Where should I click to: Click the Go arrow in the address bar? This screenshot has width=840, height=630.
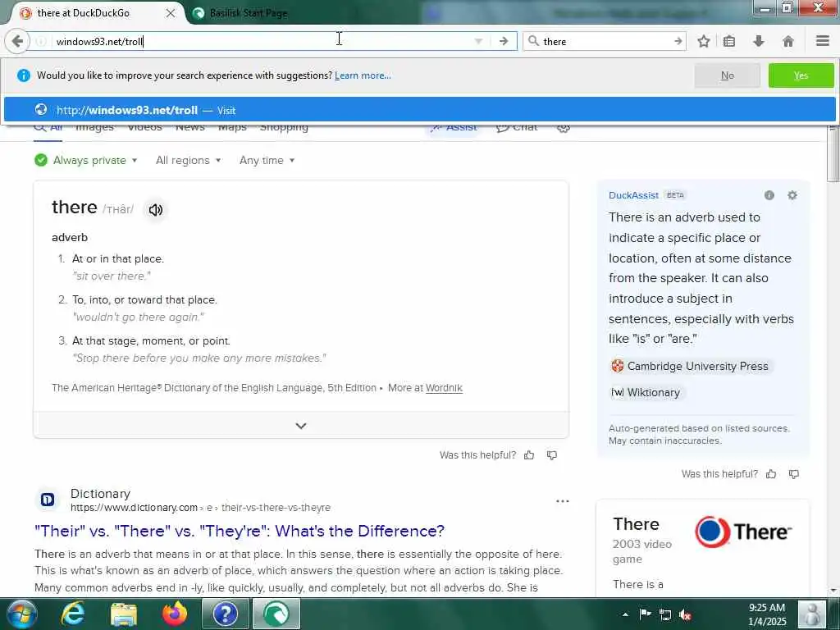tap(504, 41)
